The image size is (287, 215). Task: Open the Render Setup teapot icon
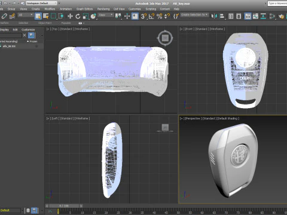click(282, 16)
